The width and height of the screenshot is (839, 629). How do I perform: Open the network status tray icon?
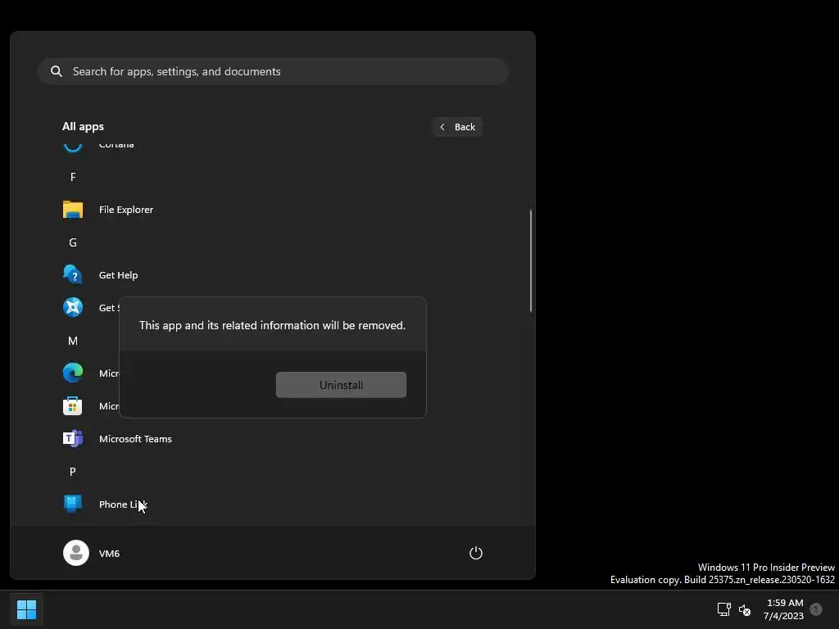724,609
